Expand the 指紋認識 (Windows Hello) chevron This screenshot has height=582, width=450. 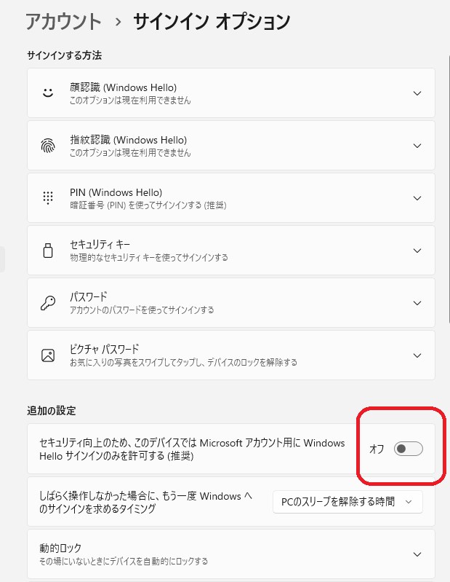pyautogui.click(x=417, y=146)
